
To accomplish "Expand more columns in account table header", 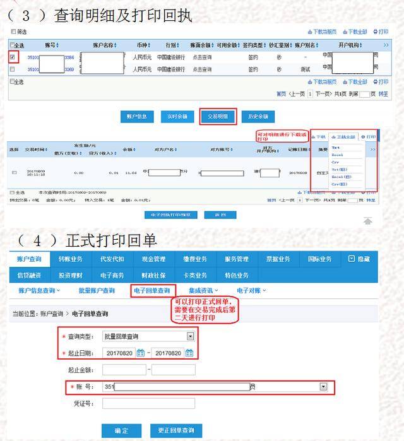I will click(x=386, y=45).
